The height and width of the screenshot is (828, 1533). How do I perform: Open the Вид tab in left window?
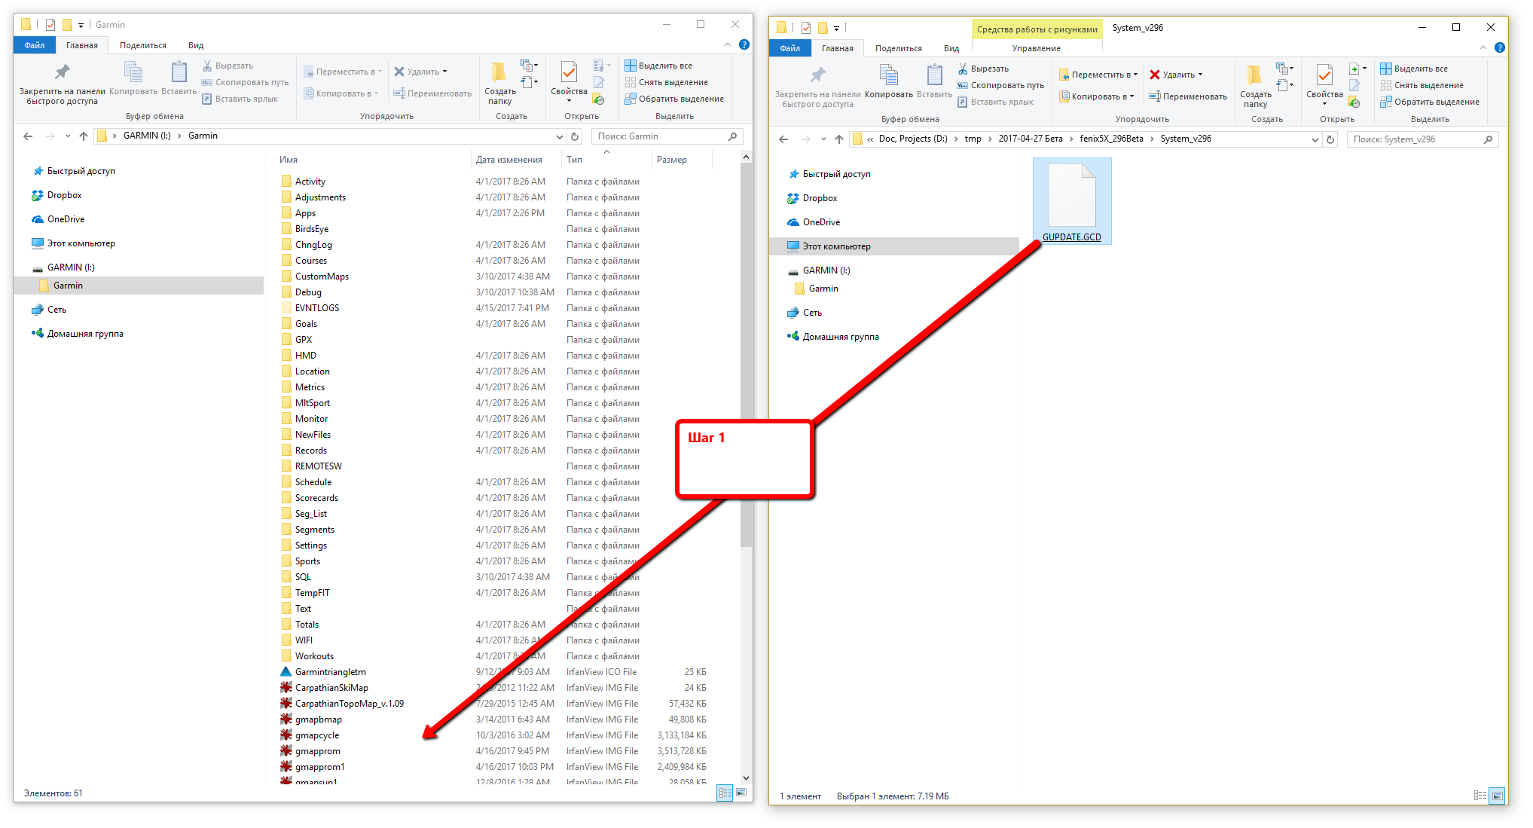click(196, 45)
